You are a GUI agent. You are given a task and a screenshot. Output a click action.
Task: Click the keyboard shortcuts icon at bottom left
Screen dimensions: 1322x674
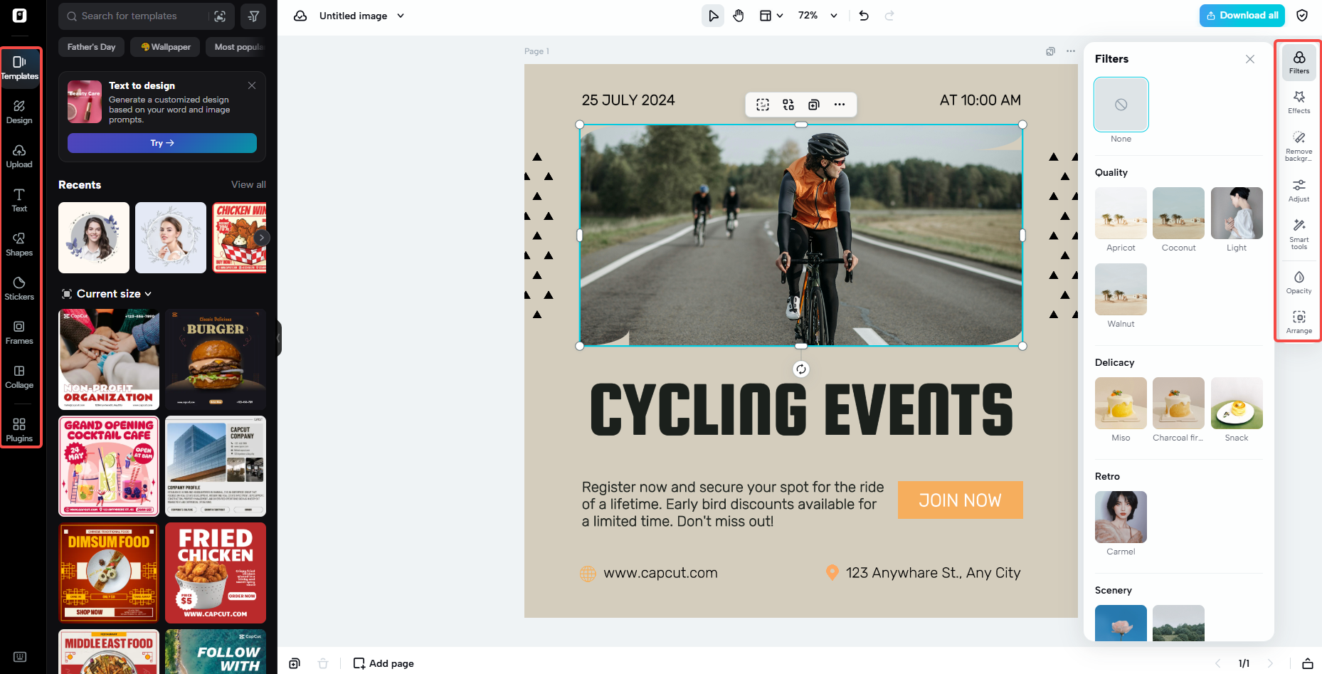(20, 657)
